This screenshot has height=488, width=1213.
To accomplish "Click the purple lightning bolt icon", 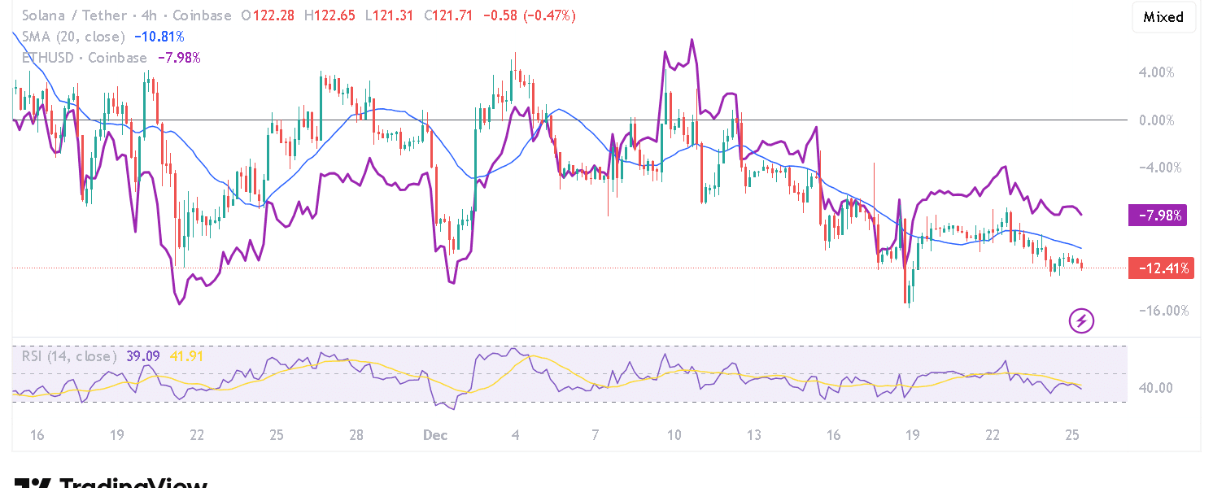I will tap(1081, 320).
